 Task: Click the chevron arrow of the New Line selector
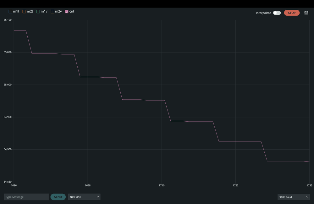98,197
